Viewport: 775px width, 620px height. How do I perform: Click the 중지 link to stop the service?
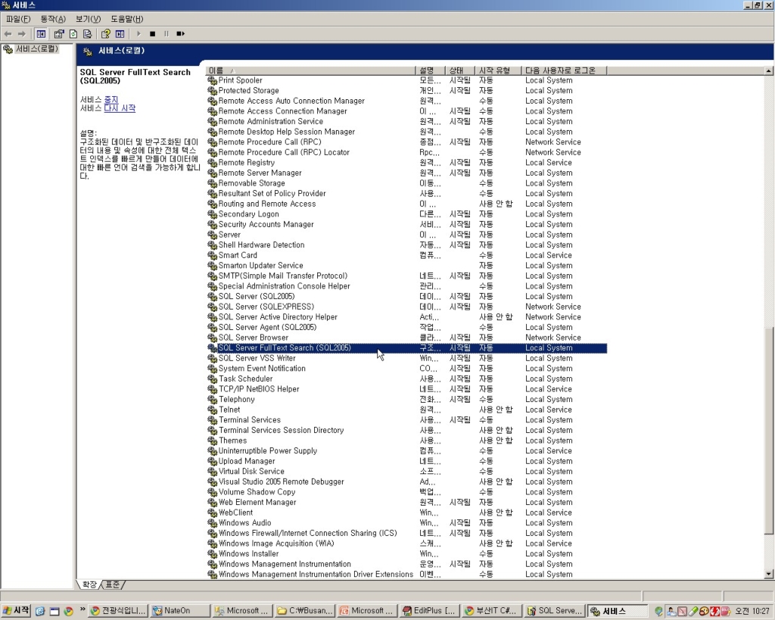(x=111, y=100)
